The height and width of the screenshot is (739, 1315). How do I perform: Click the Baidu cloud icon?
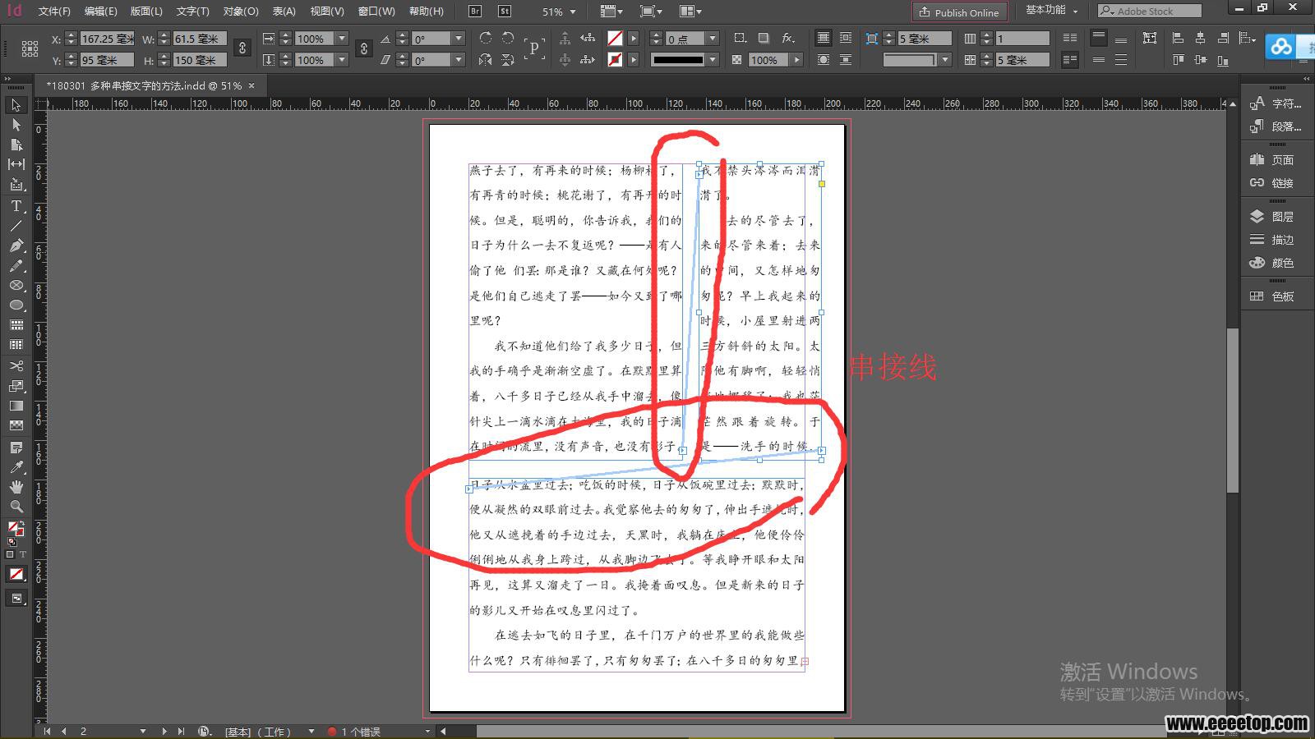click(x=1280, y=47)
